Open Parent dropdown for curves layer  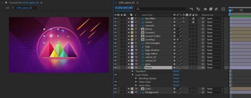[215, 22]
